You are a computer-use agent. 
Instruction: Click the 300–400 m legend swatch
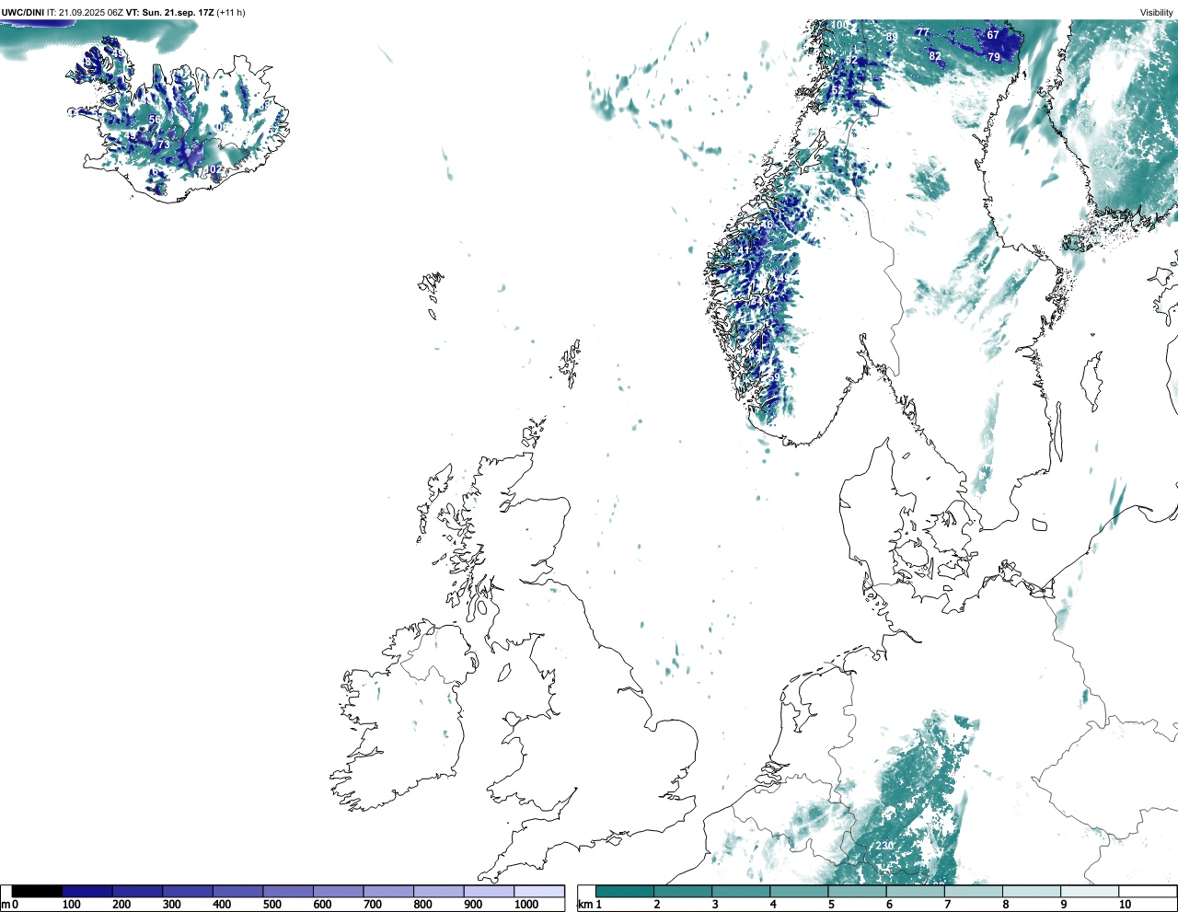(188, 891)
